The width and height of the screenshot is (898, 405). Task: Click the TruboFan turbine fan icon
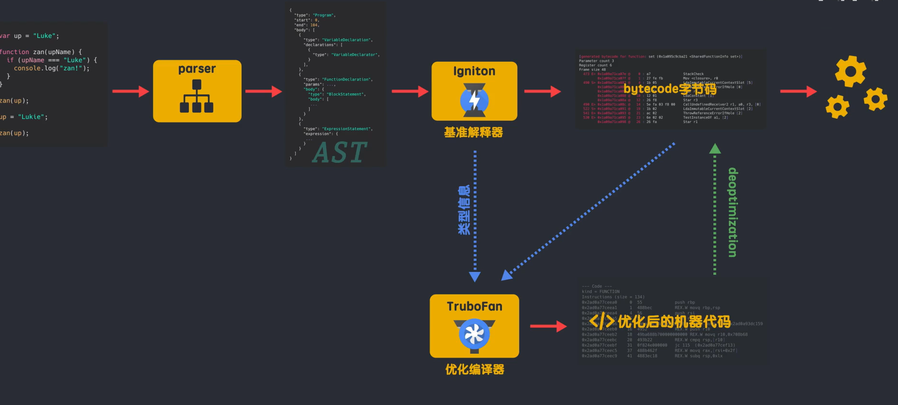(474, 336)
